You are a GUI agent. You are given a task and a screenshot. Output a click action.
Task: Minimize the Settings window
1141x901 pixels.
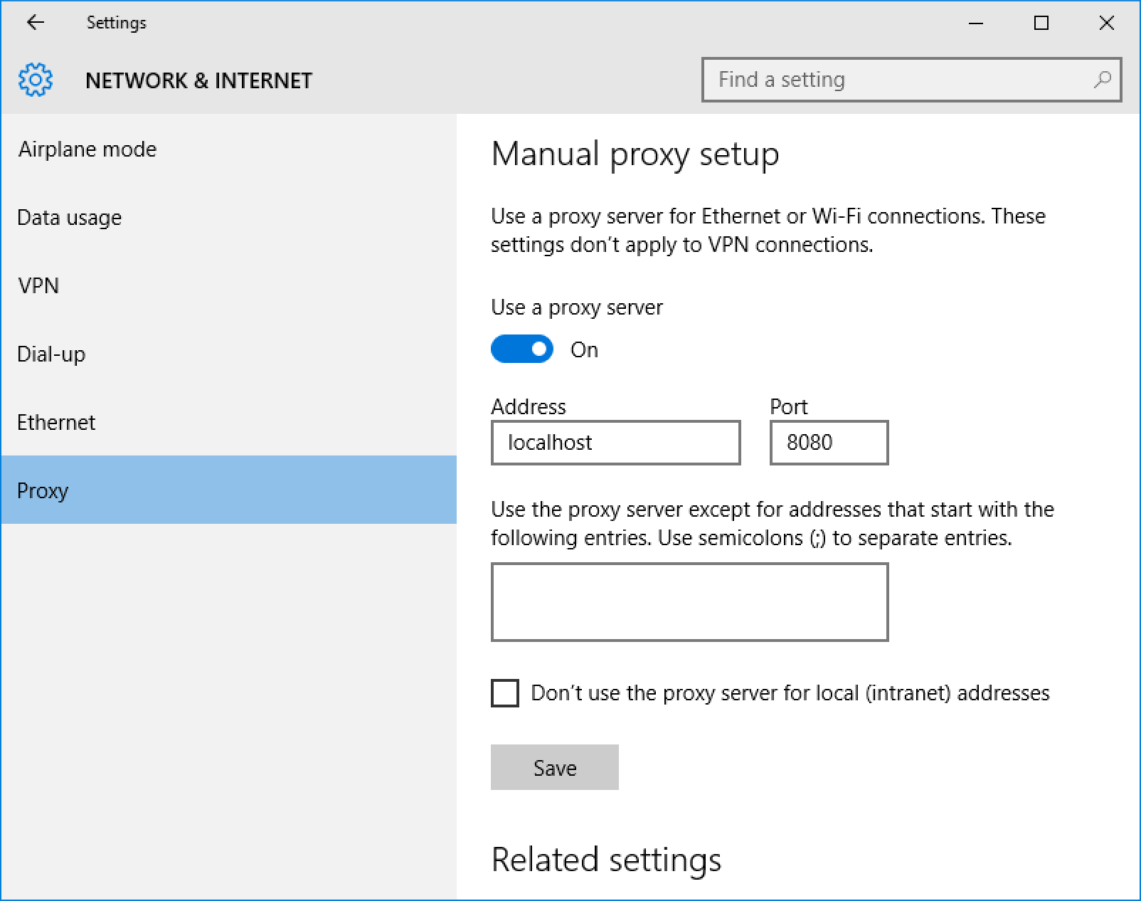pos(976,23)
